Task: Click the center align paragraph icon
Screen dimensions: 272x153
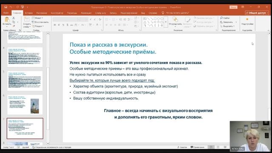Action: [x=111, y=25]
